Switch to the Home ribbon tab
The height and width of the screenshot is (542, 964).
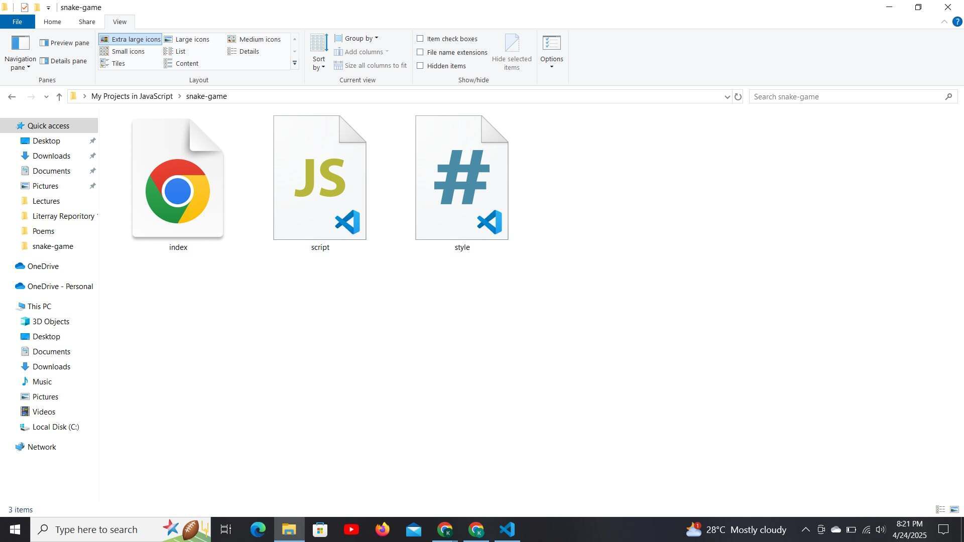coord(52,22)
